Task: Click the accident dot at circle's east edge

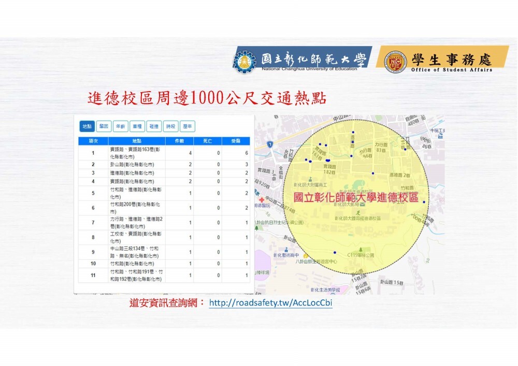Action: tap(424, 202)
